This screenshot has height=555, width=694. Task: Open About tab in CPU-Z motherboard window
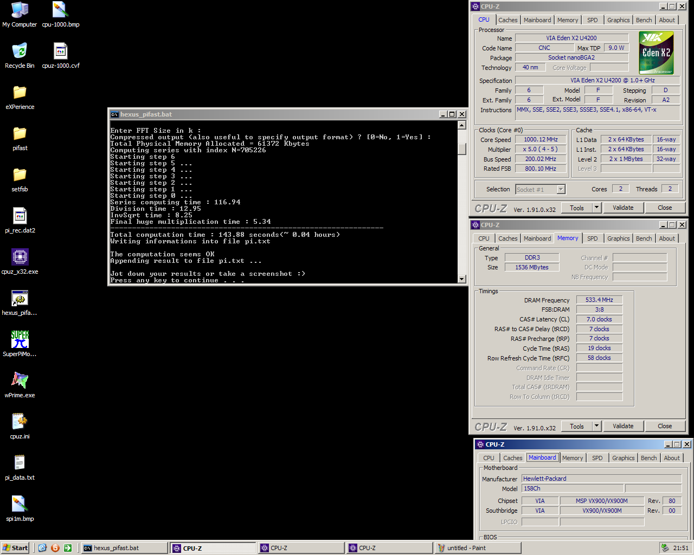click(x=672, y=458)
